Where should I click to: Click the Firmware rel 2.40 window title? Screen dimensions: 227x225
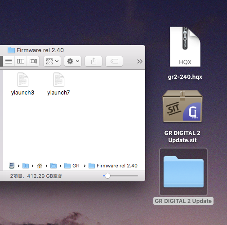pyautogui.click(x=40, y=50)
